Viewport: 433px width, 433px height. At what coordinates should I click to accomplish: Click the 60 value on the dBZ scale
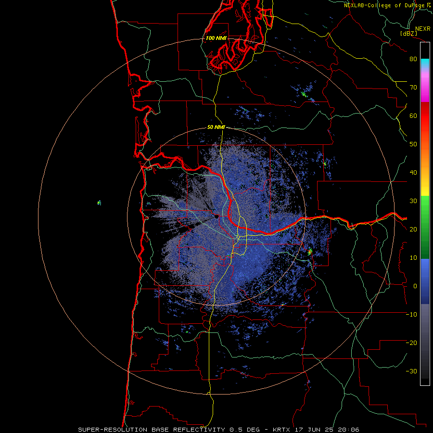(413, 116)
